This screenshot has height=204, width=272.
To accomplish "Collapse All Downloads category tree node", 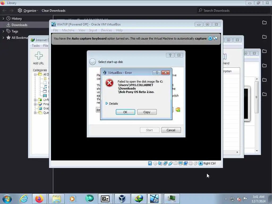I will pos(35,74).
